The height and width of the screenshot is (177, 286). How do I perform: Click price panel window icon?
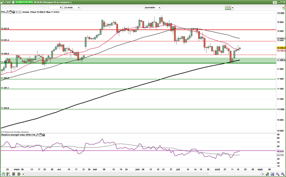[x=10, y=12]
